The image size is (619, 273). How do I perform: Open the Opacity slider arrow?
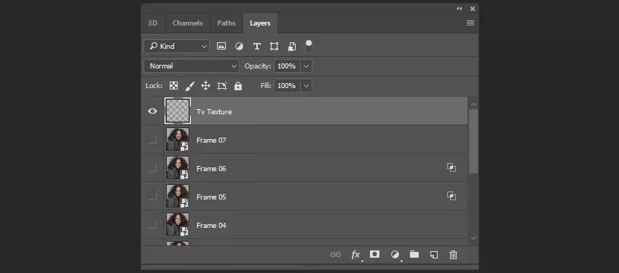pyautogui.click(x=307, y=66)
